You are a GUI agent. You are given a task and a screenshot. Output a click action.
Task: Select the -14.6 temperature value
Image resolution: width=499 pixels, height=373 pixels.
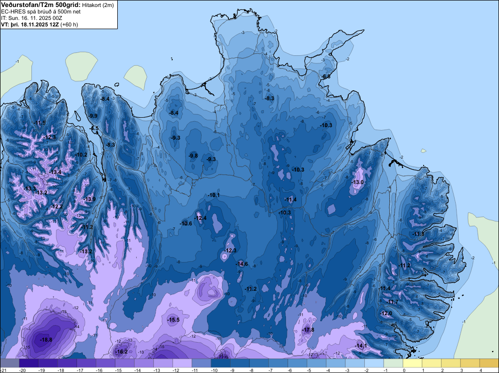click(242, 264)
